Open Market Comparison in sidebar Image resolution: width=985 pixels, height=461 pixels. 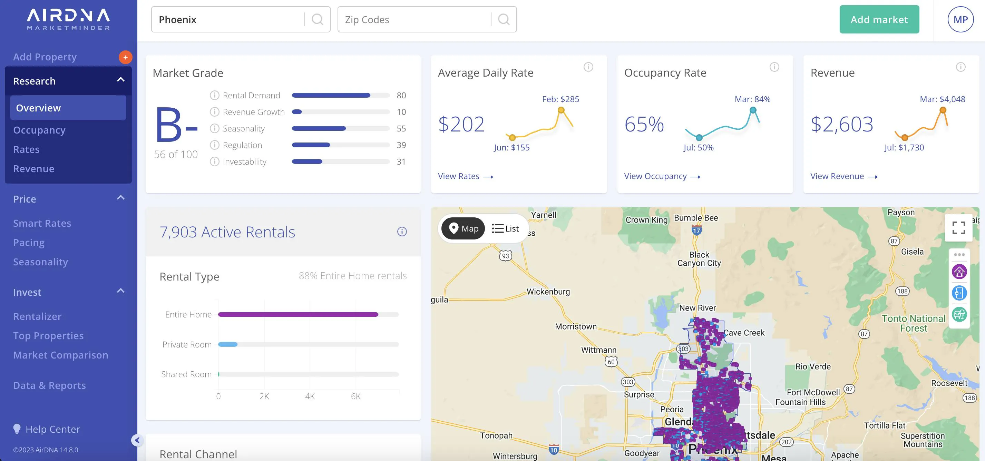[61, 355]
